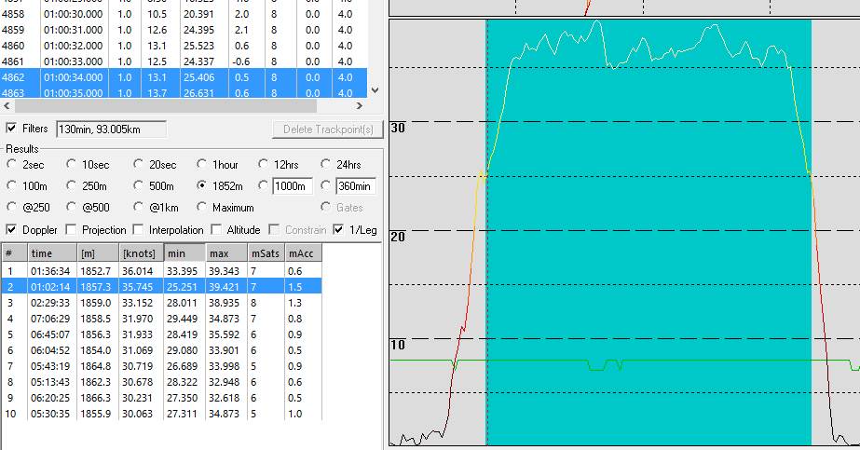Click the 1000m custom distance field

click(293, 185)
